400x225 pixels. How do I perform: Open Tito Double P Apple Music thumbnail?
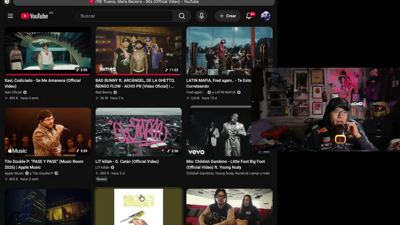tap(48, 132)
